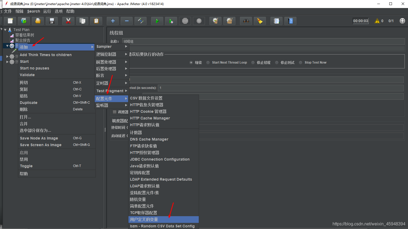Click the Clear All results icon
This screenshot has width=408, height=229.
coord(229,21)
